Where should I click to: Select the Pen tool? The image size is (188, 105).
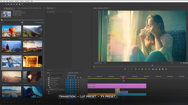(17, 4)
